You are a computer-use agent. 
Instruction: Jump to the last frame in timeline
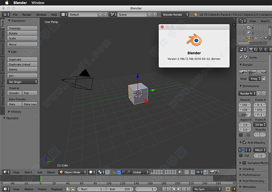[189, 189]
